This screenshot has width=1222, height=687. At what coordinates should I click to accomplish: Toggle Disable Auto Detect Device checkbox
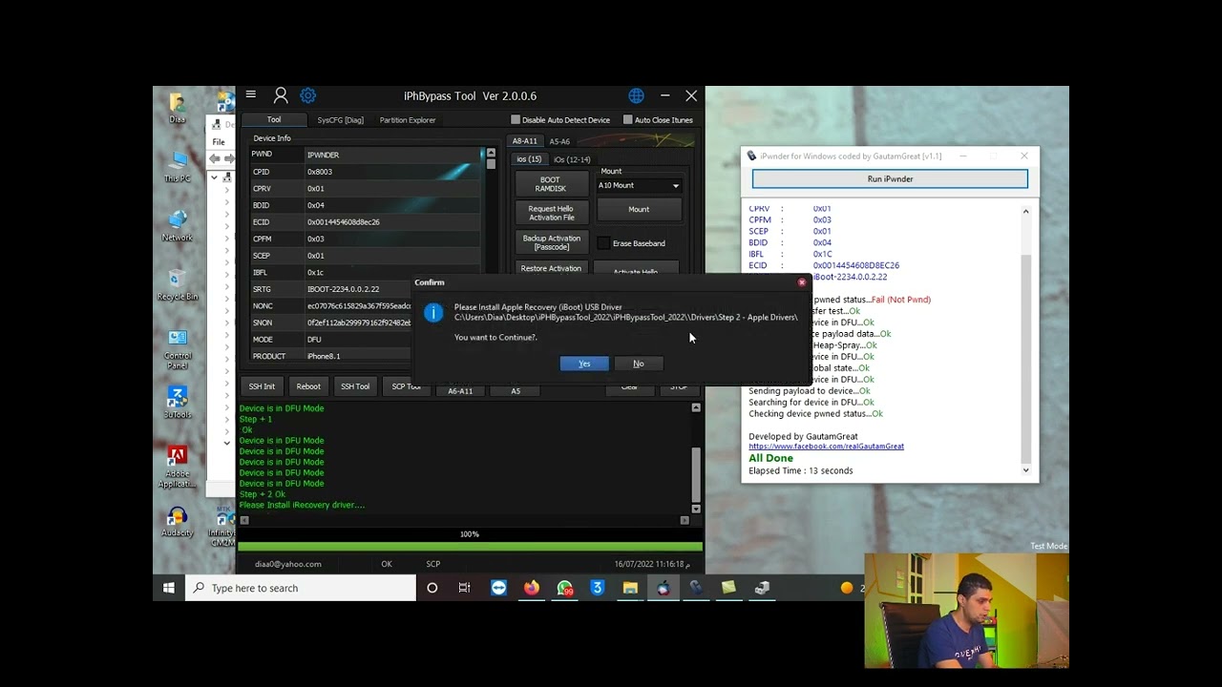(516, 120)
